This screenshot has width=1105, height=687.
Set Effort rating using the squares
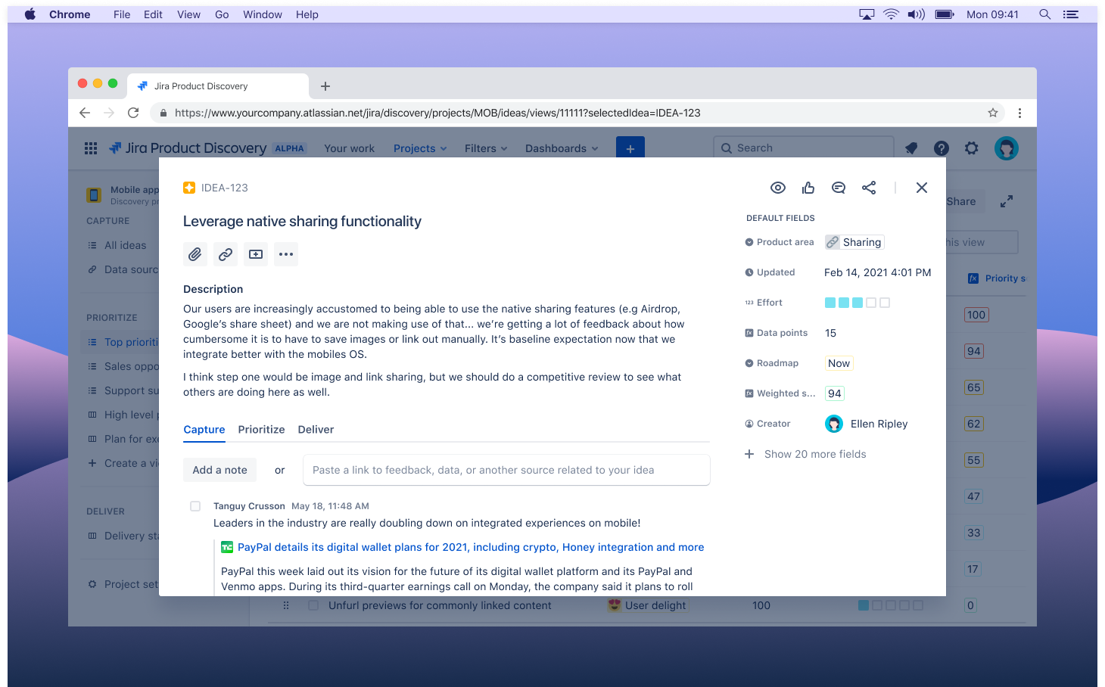857,303
